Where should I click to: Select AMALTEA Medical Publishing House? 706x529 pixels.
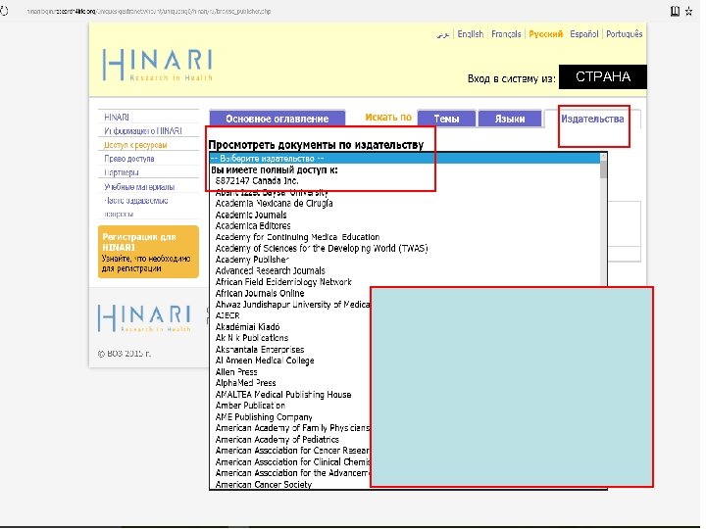[x=283, y=395]
